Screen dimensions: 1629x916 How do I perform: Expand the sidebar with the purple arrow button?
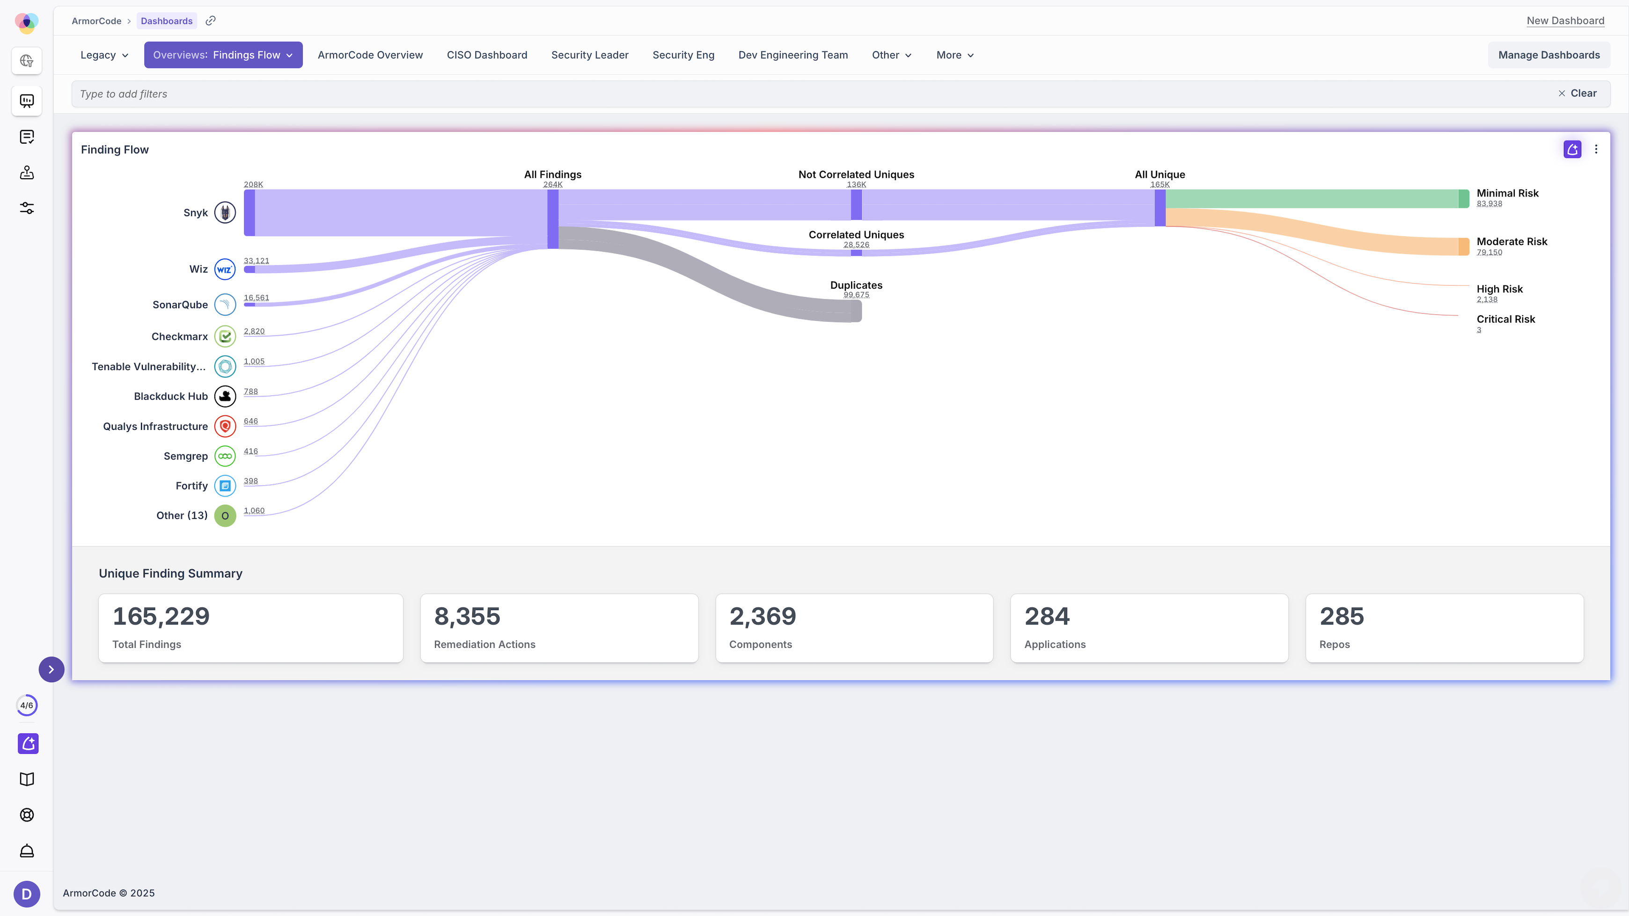coord(51,669)
